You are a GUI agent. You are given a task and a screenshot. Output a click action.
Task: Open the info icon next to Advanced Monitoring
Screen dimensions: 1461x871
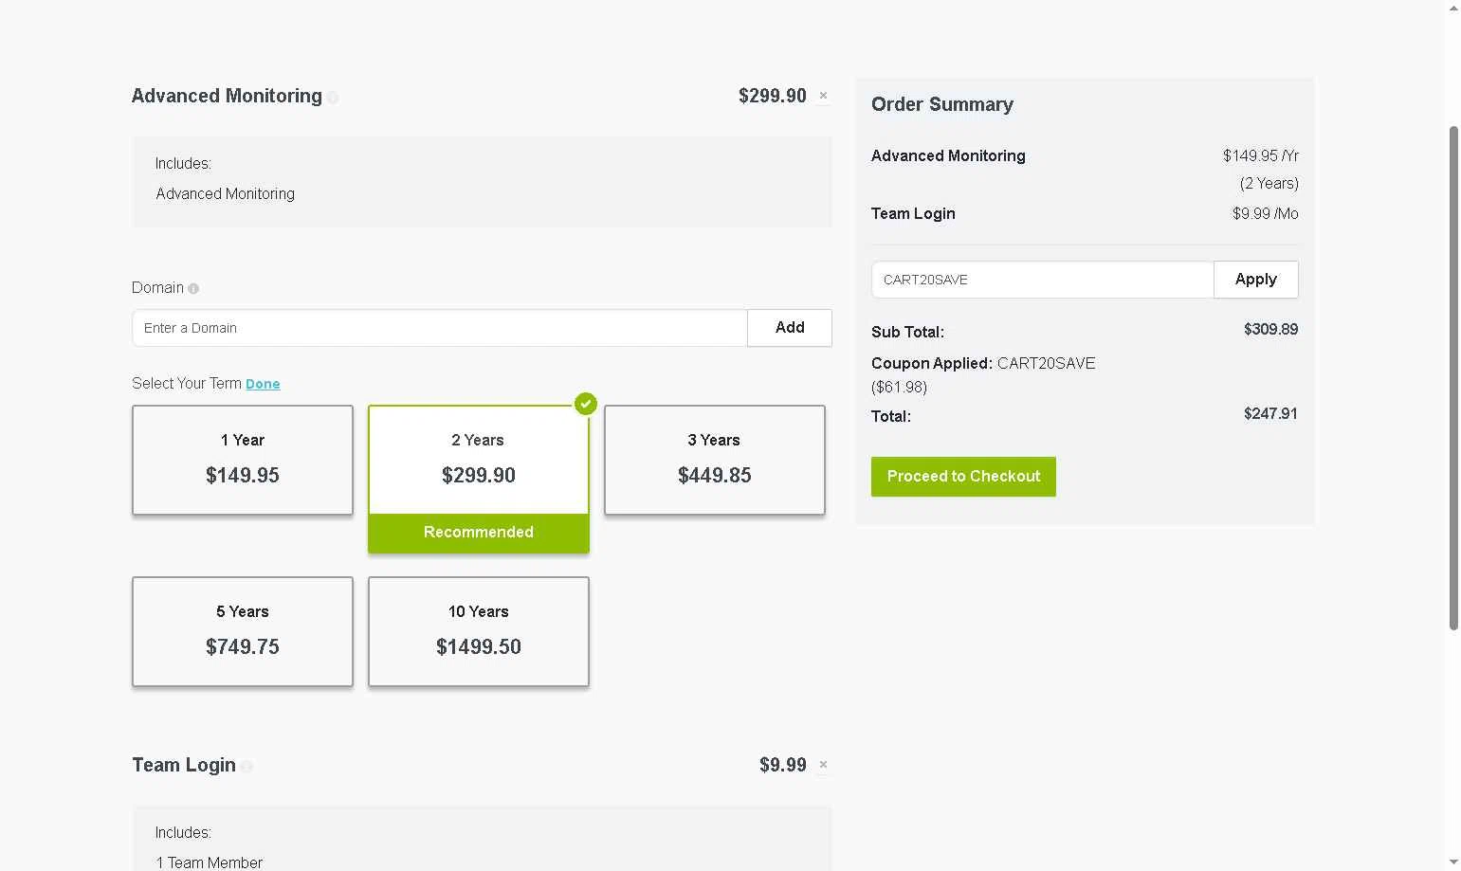[333, 98]
